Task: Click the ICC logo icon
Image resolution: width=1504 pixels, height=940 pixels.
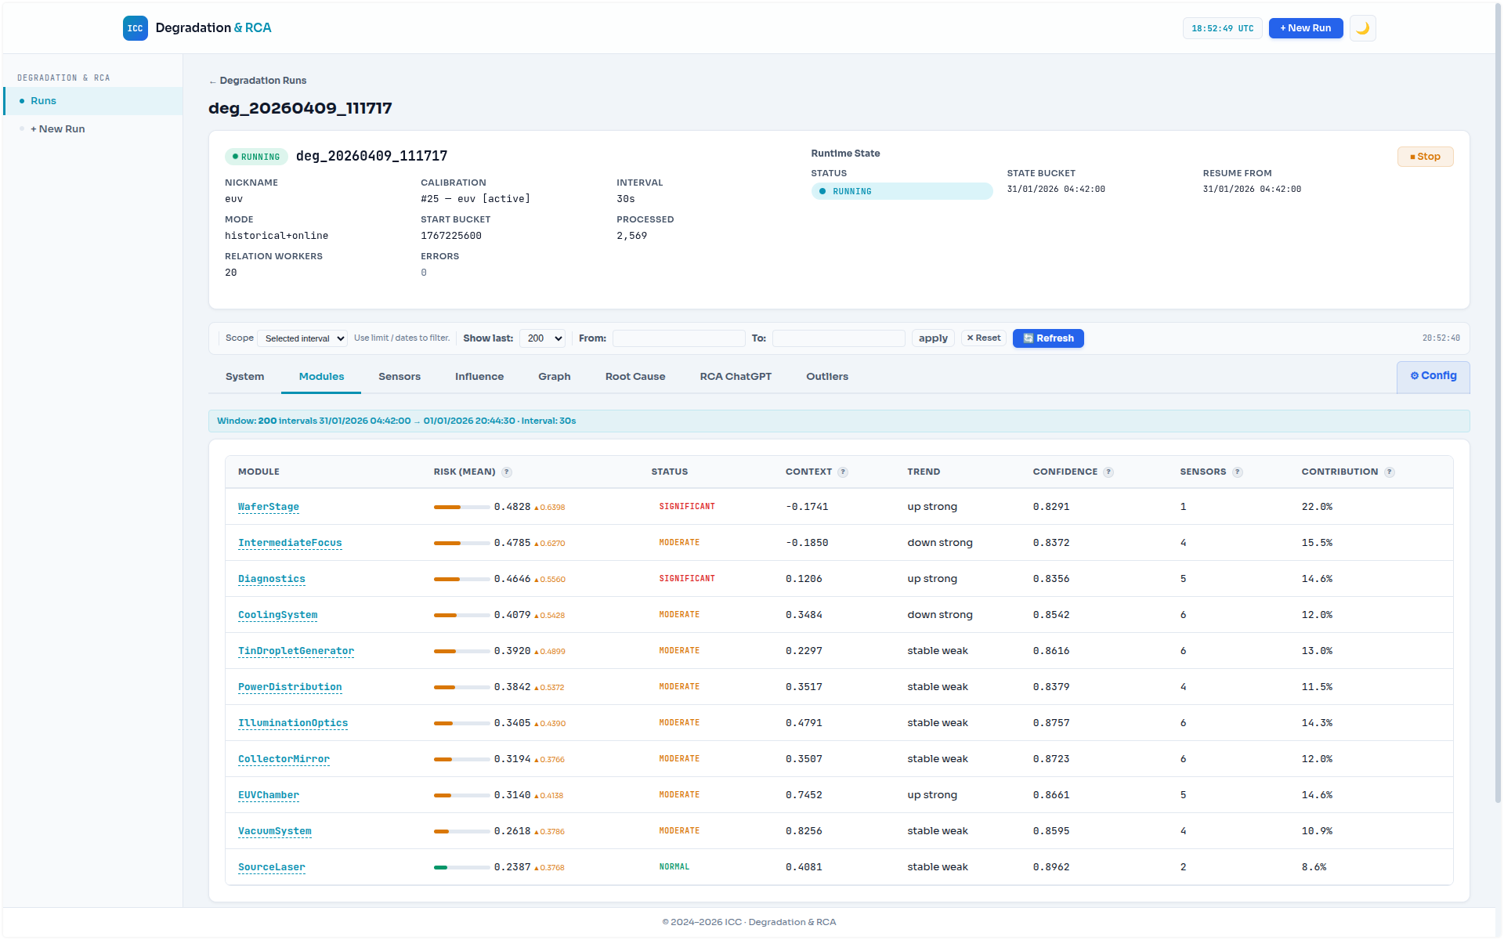Action: point(135,28)
